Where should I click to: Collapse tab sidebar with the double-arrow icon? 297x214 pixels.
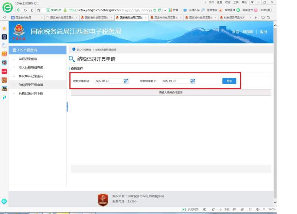4,17
